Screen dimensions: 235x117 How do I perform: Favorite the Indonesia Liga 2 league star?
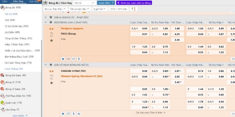51,22
